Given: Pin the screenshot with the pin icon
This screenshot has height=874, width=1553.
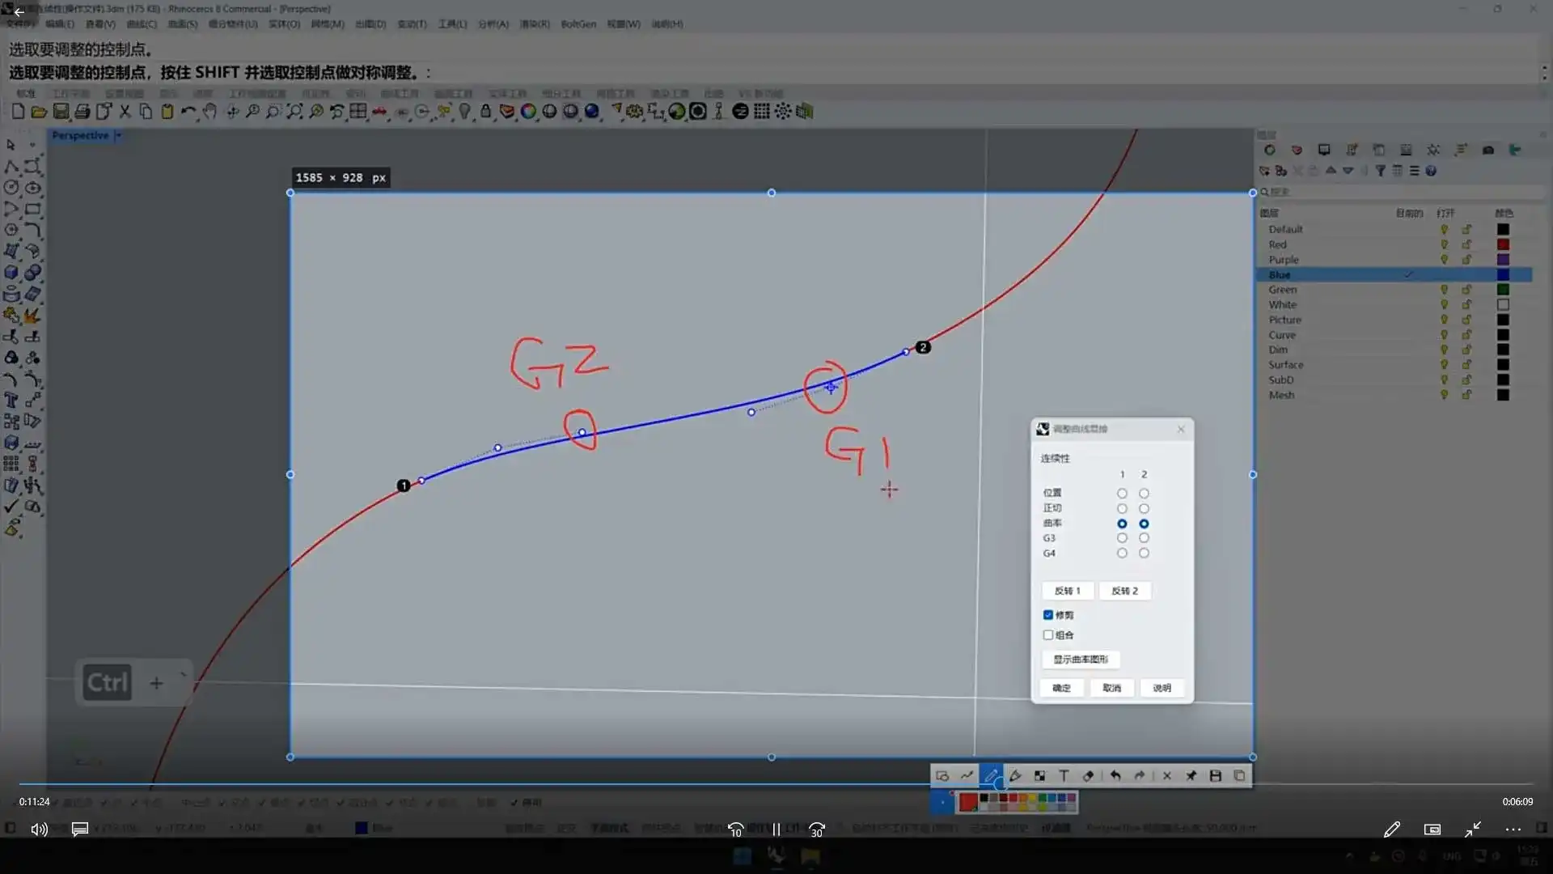Looking at the screenshot, I should tap(1191, 775).
